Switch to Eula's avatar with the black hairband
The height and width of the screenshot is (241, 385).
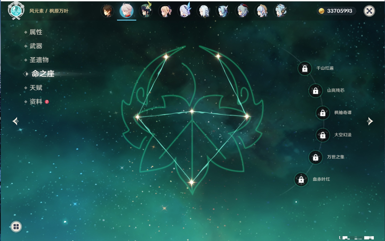point(223,11)
